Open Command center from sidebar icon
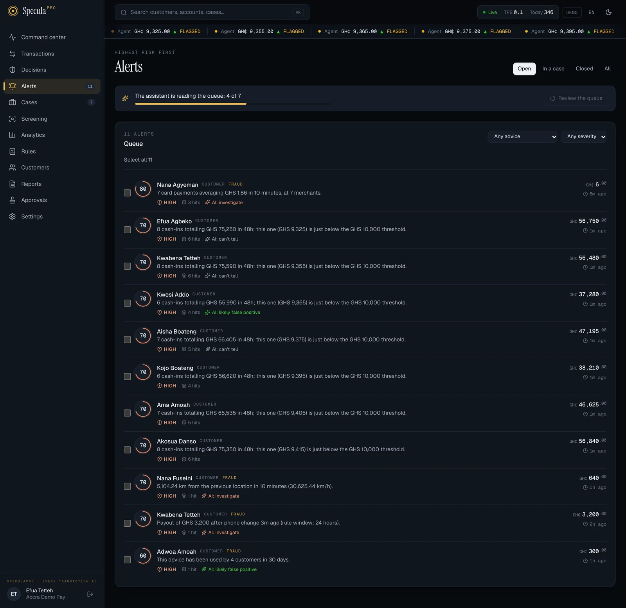This screenshot has height=608, width=626. pos(13,37)
